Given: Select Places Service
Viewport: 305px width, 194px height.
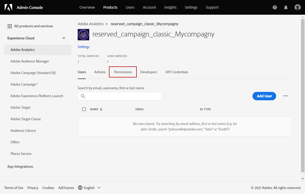Looking at the screenshot, I should point(21,154).
